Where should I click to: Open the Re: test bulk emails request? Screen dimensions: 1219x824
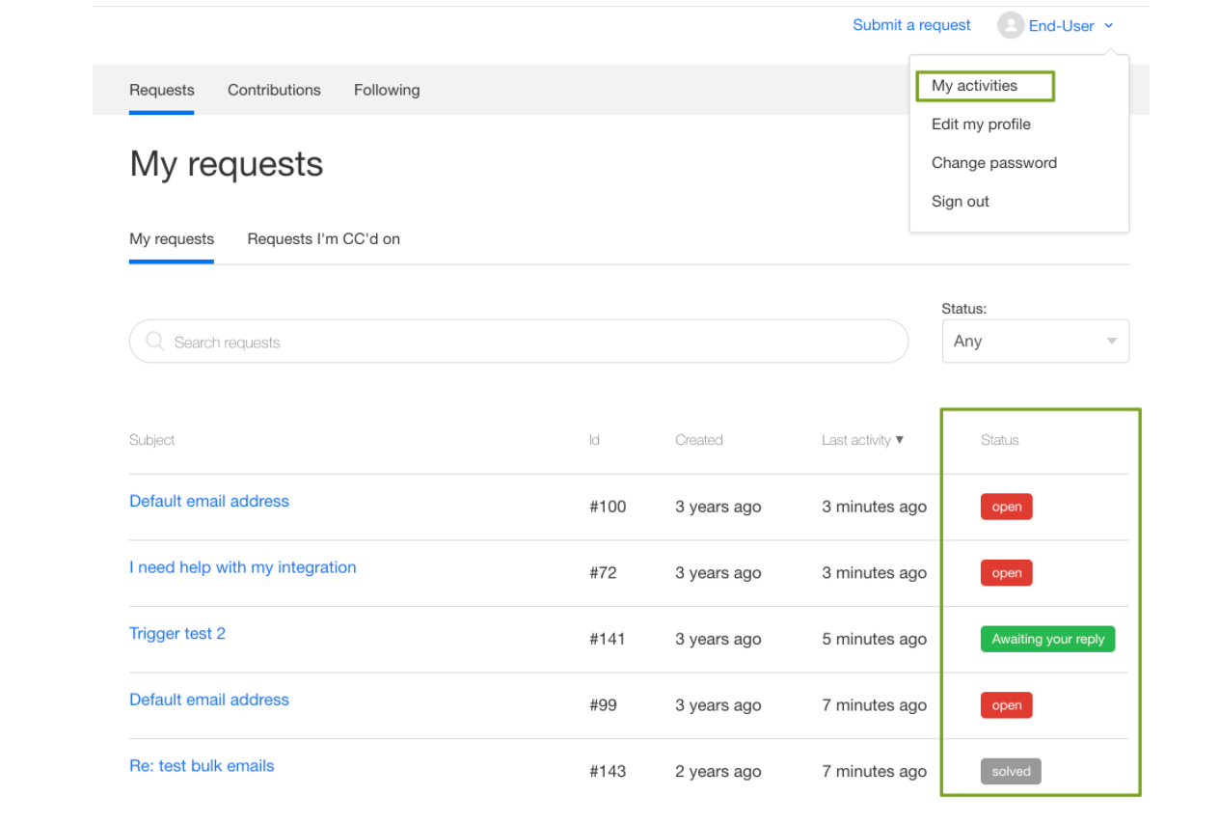[202, 766]
